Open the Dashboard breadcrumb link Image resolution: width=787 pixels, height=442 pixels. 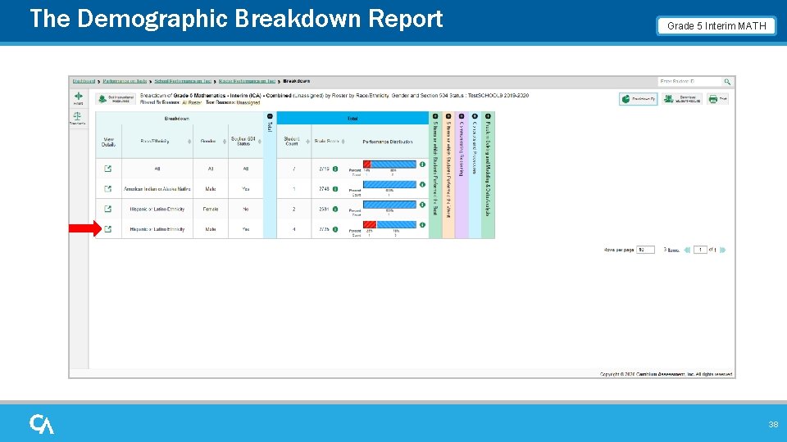pos(84,81)
